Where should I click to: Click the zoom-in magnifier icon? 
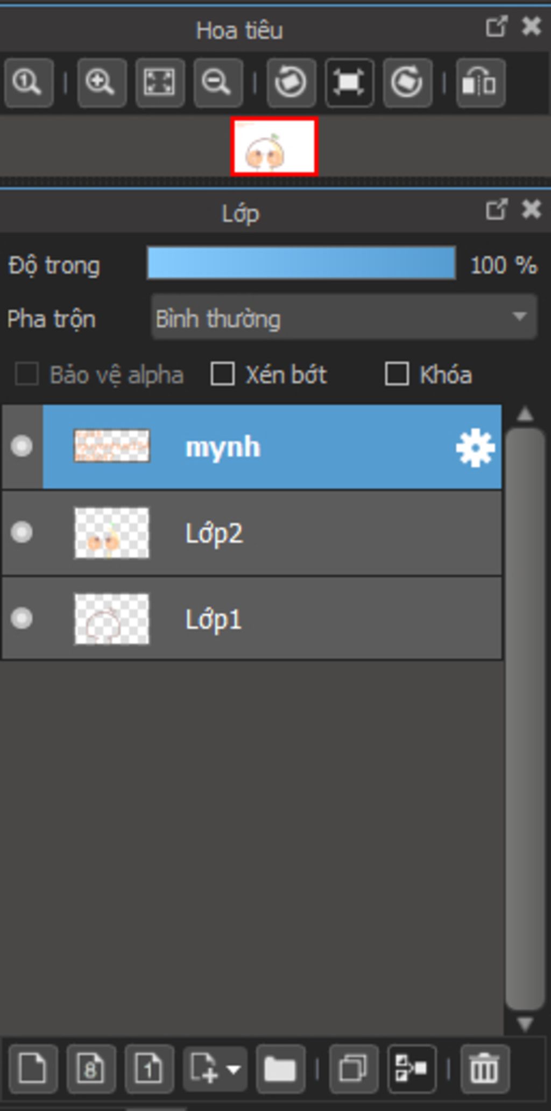pos(102,83)
